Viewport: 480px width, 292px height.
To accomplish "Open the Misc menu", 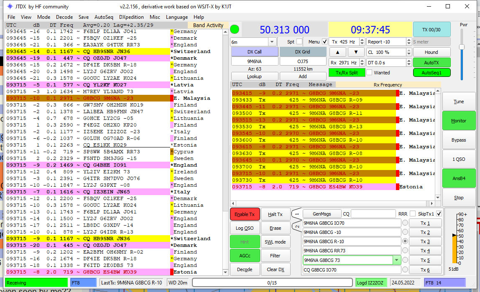I will click(x=155, y=17).
